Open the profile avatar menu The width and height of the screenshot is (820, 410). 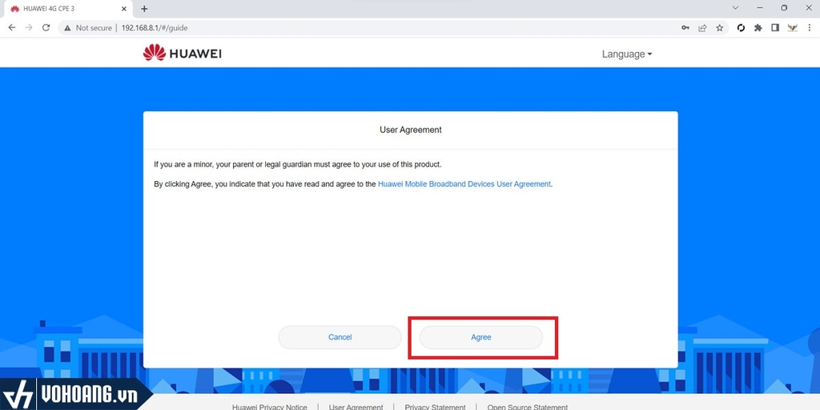pos(792,28)
